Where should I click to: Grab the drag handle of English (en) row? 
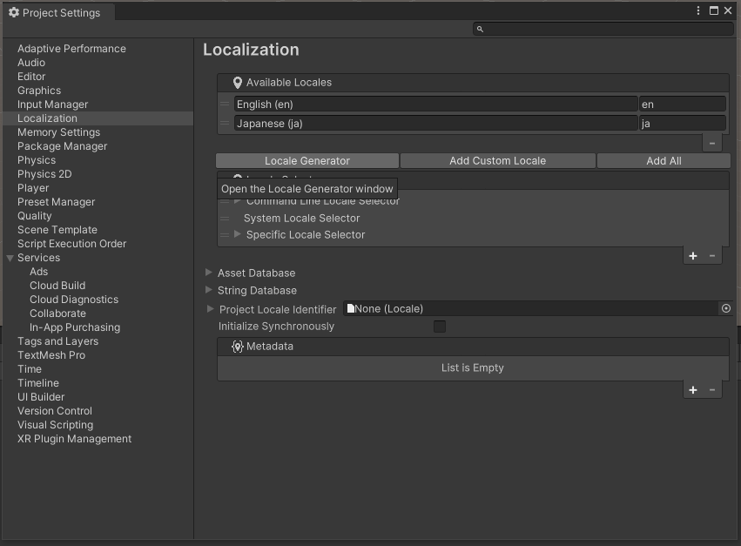click(x=225, y=104)
